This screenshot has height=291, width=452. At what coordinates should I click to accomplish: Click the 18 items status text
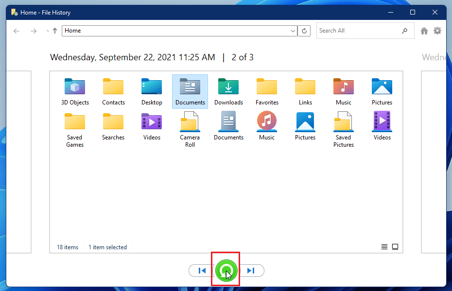click(x=68, y=247)
